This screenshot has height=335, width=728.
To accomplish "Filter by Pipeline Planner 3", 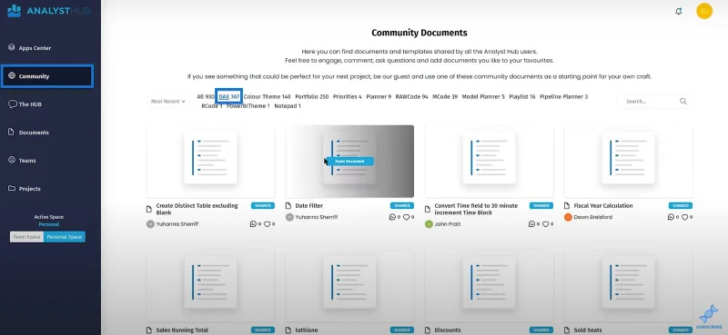I will (563, 96).
